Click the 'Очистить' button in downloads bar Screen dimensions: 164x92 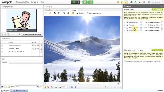pos(160,91)
